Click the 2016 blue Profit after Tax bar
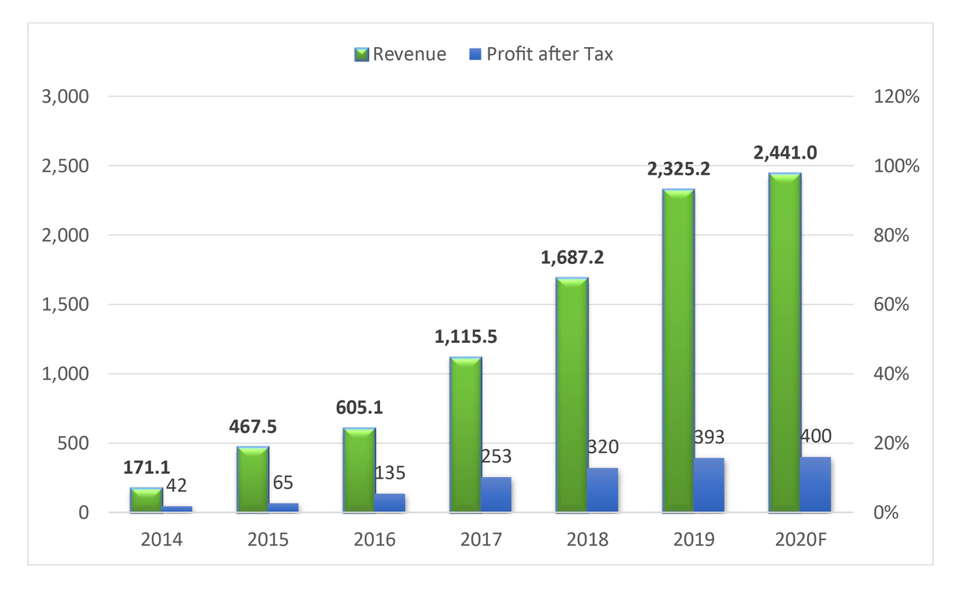Image resolution: width=958 pixels, height=591 pixels. point(390,502)
